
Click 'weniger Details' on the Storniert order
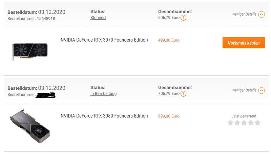[x=244, y=14]
